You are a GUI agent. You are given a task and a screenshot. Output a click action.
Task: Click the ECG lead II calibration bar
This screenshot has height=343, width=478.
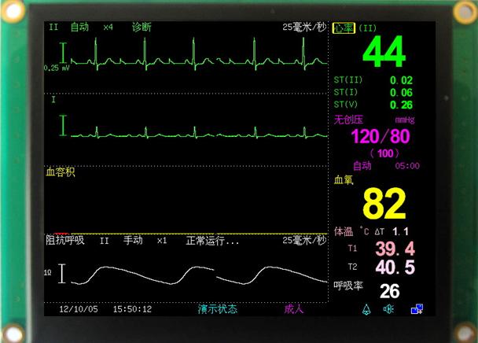63,53
